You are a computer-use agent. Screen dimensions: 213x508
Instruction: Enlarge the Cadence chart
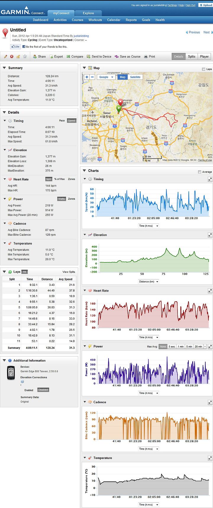point(210,402)
